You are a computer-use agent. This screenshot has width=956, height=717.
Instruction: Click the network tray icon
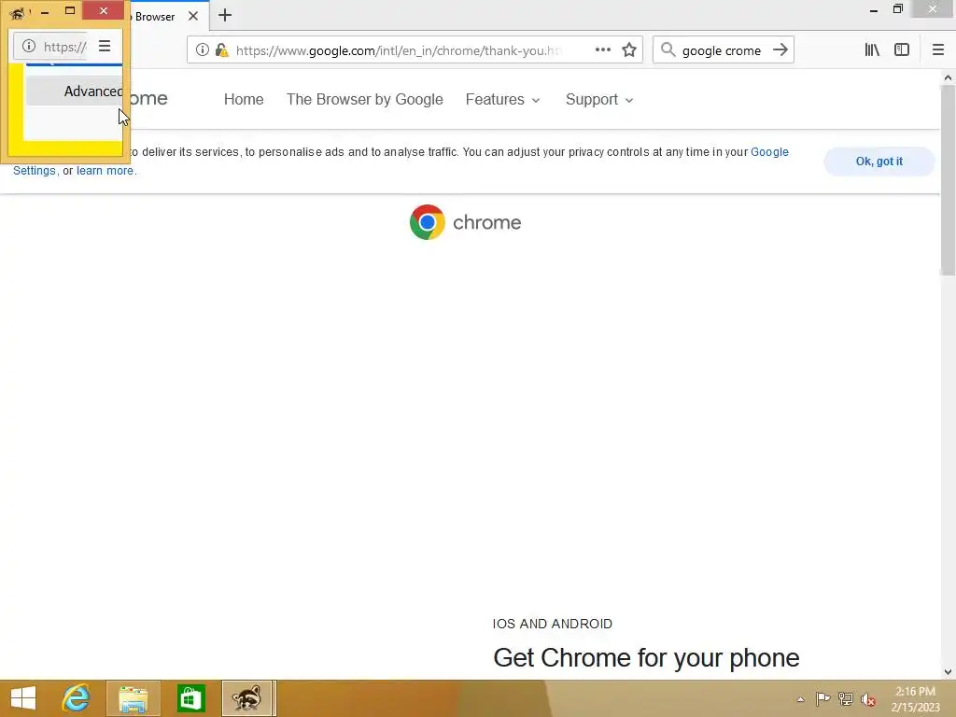pyautogui.click(x=846, y=699)
